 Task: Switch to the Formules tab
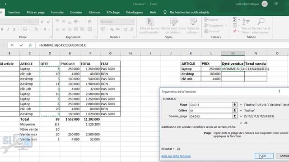click(57, 12)
